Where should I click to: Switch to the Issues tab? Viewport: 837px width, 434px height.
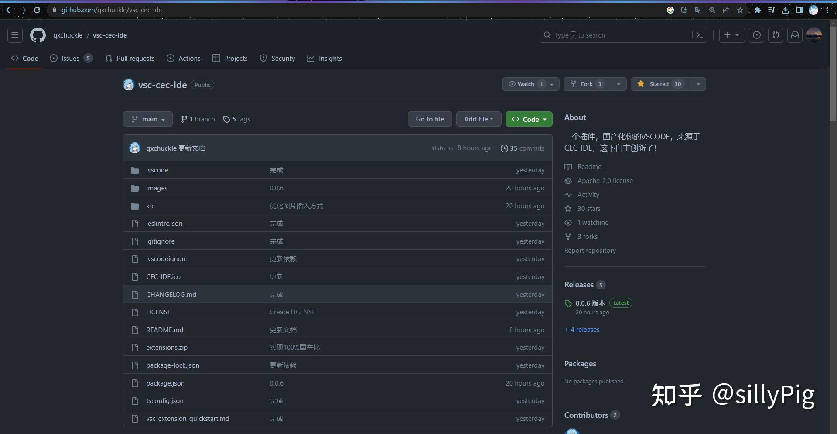[70, 58]
